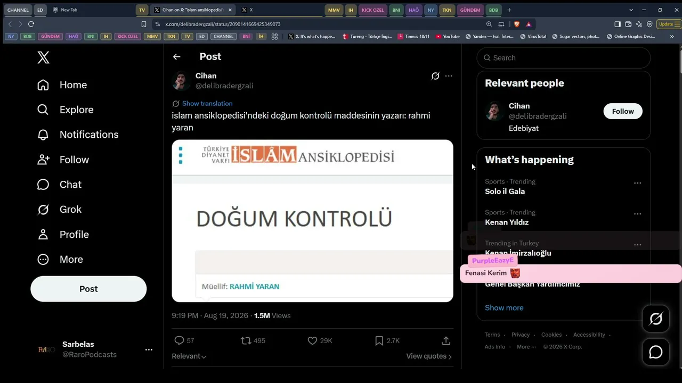Open Leo AI sparkle icon in toolbar
The height and width of the screenshot is (383, 682).
(x=639, y=24)
